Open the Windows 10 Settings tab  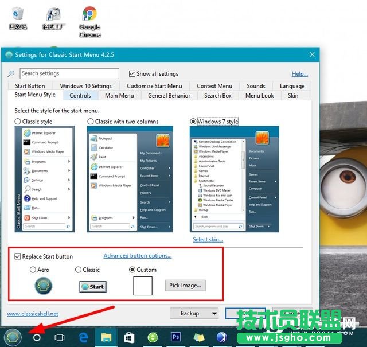pos(86,86)
